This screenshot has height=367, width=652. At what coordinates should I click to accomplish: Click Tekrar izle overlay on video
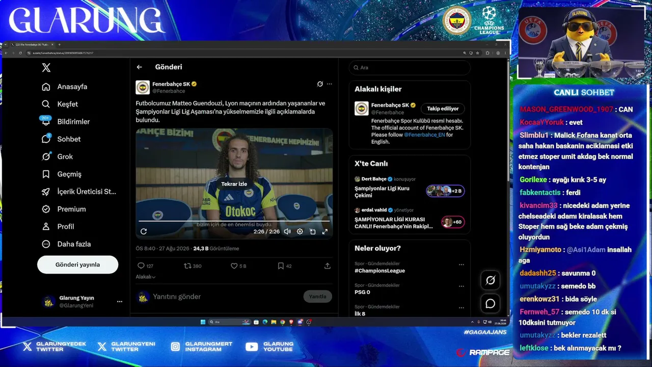[x=234, y=184]
